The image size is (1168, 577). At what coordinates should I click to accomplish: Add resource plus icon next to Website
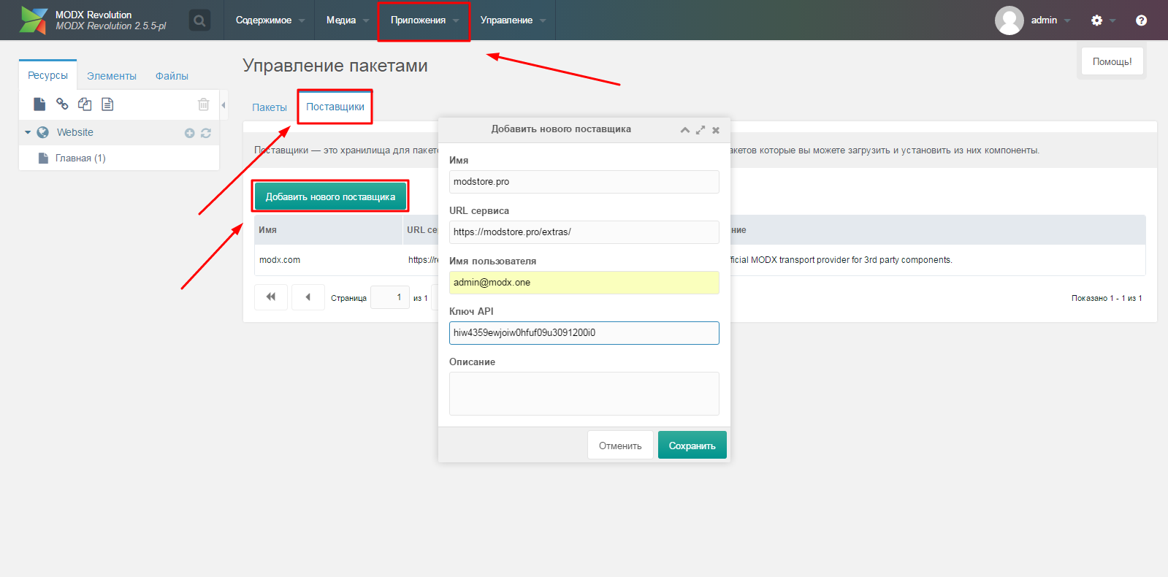click(x=189, y=133)
